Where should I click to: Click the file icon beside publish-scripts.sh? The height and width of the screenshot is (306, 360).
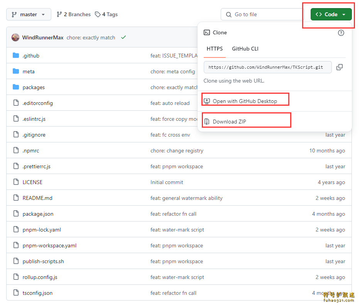coord(16,261)
